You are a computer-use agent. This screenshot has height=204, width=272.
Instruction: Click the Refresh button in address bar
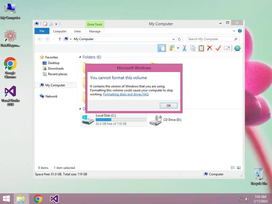[179, 39]
